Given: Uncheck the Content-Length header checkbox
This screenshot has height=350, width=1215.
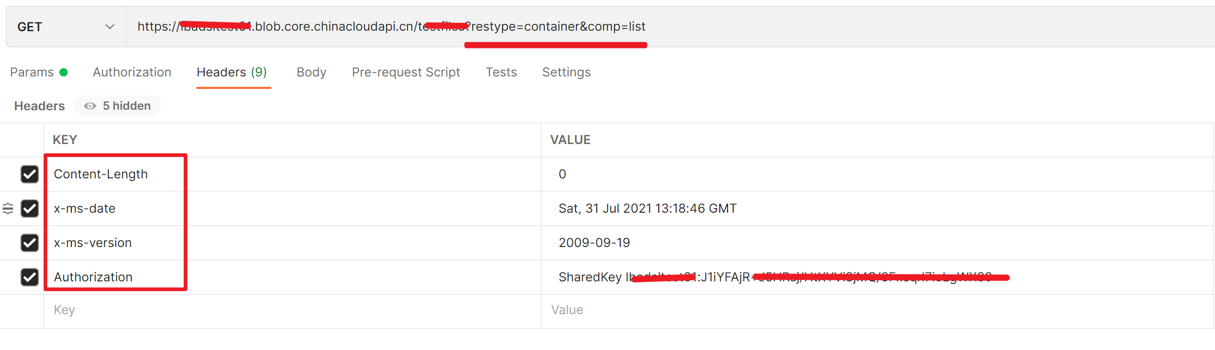Looking at the screenshot, I should (x=30, y=174).
